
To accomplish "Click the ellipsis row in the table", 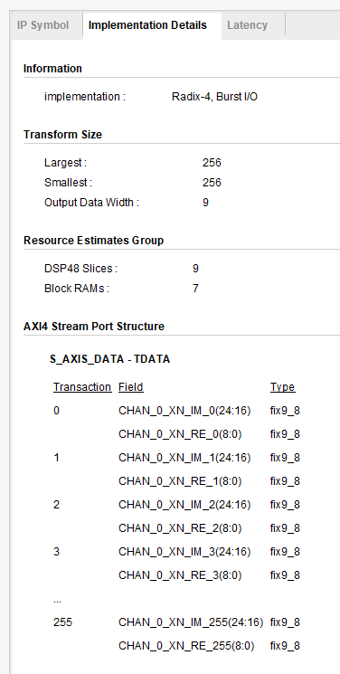I will 57,602.
